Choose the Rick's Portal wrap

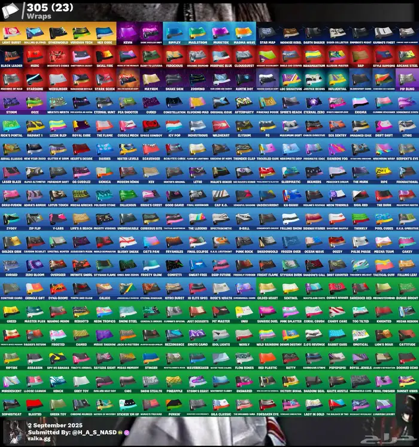click(11, 126)
